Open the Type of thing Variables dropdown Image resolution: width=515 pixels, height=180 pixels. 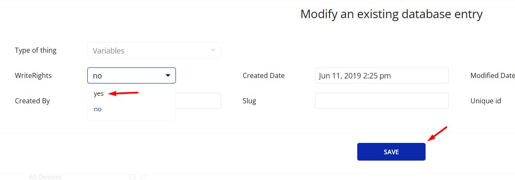tap(154, 51)
